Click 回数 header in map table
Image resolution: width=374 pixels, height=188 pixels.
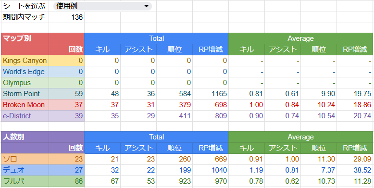click(66, 50)
